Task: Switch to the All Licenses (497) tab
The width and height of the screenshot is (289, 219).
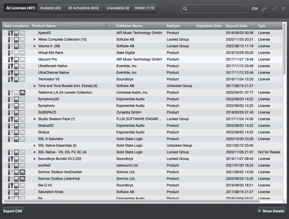Action: [x=21, y=8]
